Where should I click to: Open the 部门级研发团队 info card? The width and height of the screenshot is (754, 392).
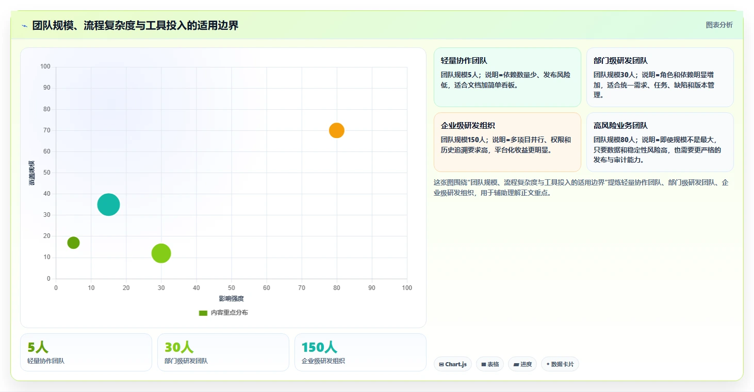pos(660,77)
